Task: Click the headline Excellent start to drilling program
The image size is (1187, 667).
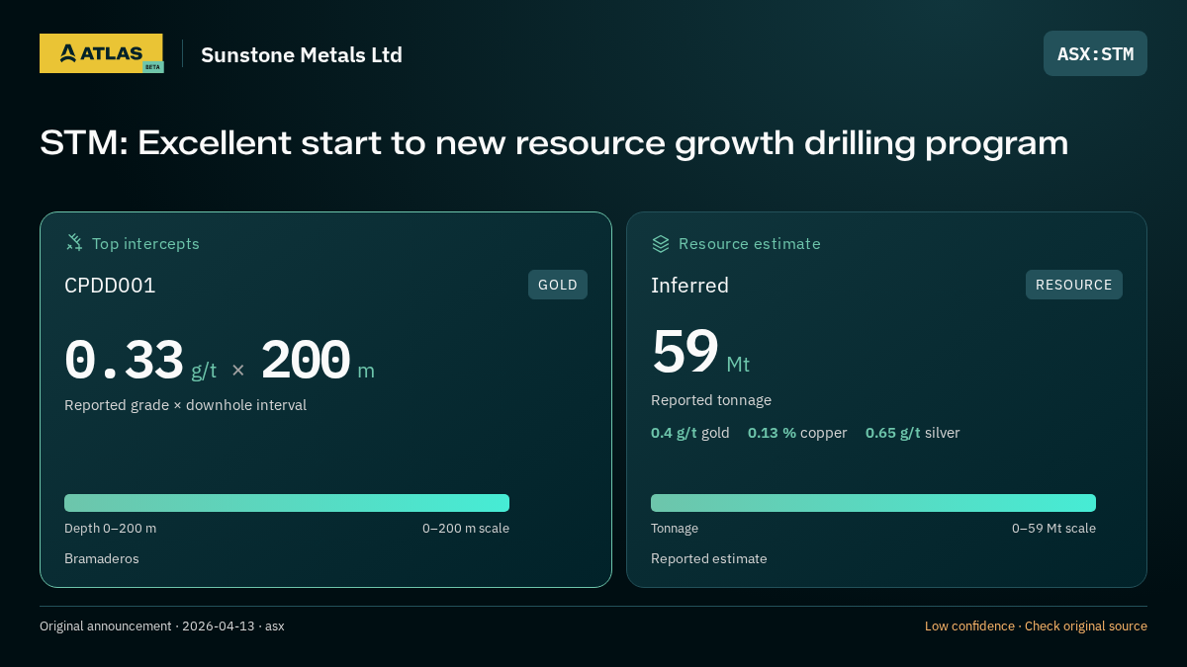Action: [x=554, y=142]
